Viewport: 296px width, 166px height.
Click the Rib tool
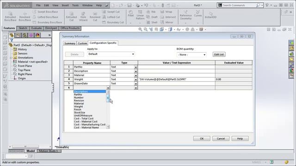(x=151, y=12)
